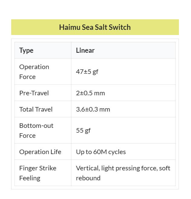Click the '2±0.5 mm' value

pyautogui.click(x=90, y=93)
